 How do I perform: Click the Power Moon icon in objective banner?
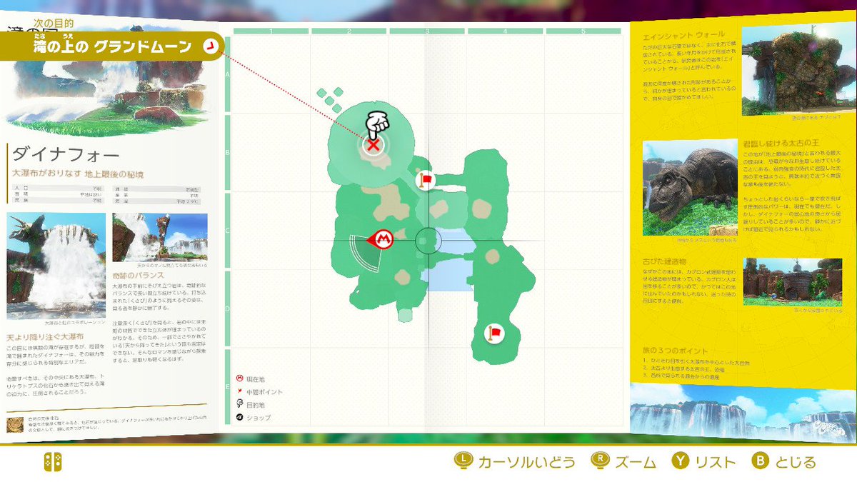click(210, 46)
